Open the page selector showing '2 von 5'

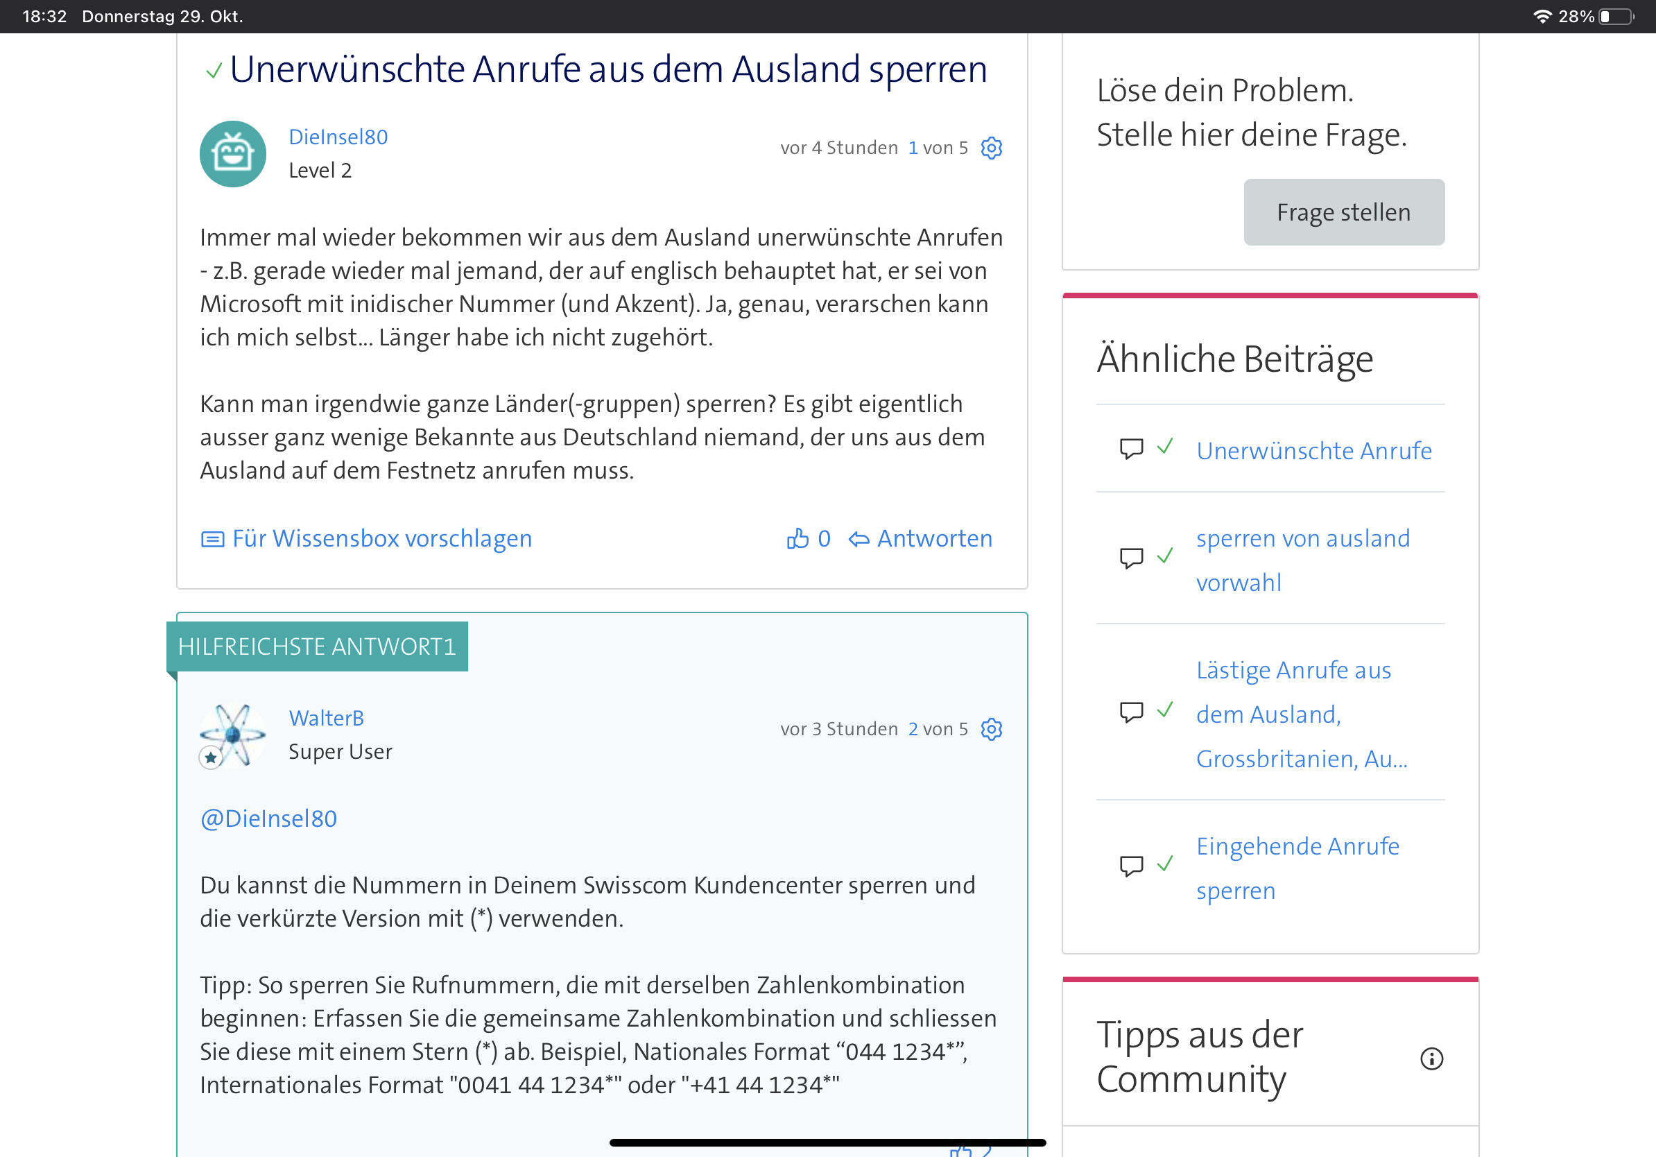point(938,728)
